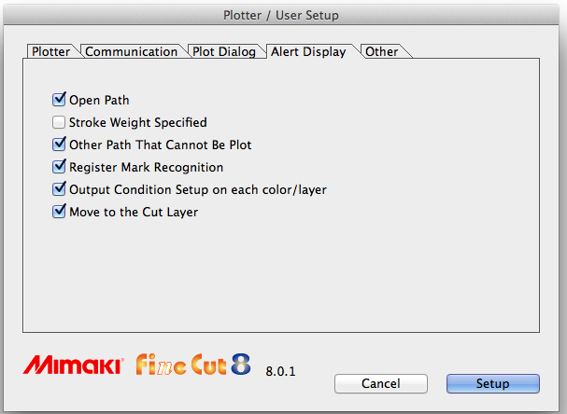Viewport: 567px width, 414px height.
Task: Go to the Plot Dialog tab
Action: point(223,51)
